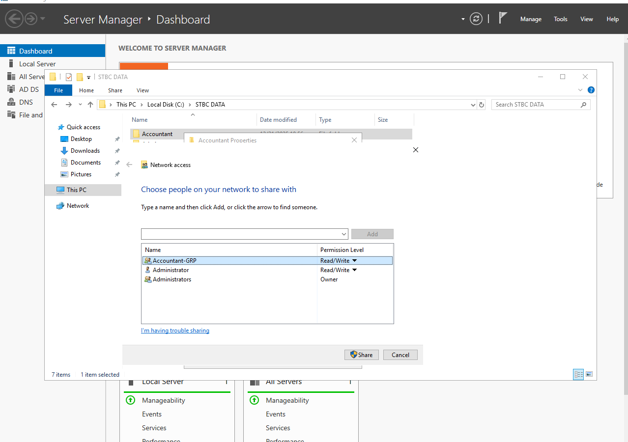
Task: Open Desktop in Quick access
Action: point(81,139)
